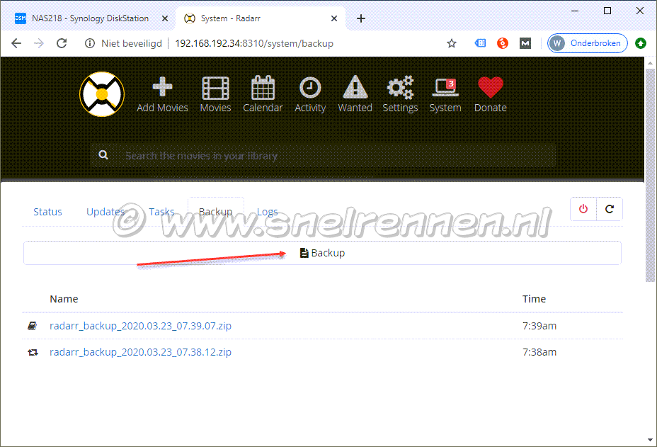The height and width of the screenshot is (447, 657).
Task: Open the Onderbroken profile button
Action: [587, 43]
